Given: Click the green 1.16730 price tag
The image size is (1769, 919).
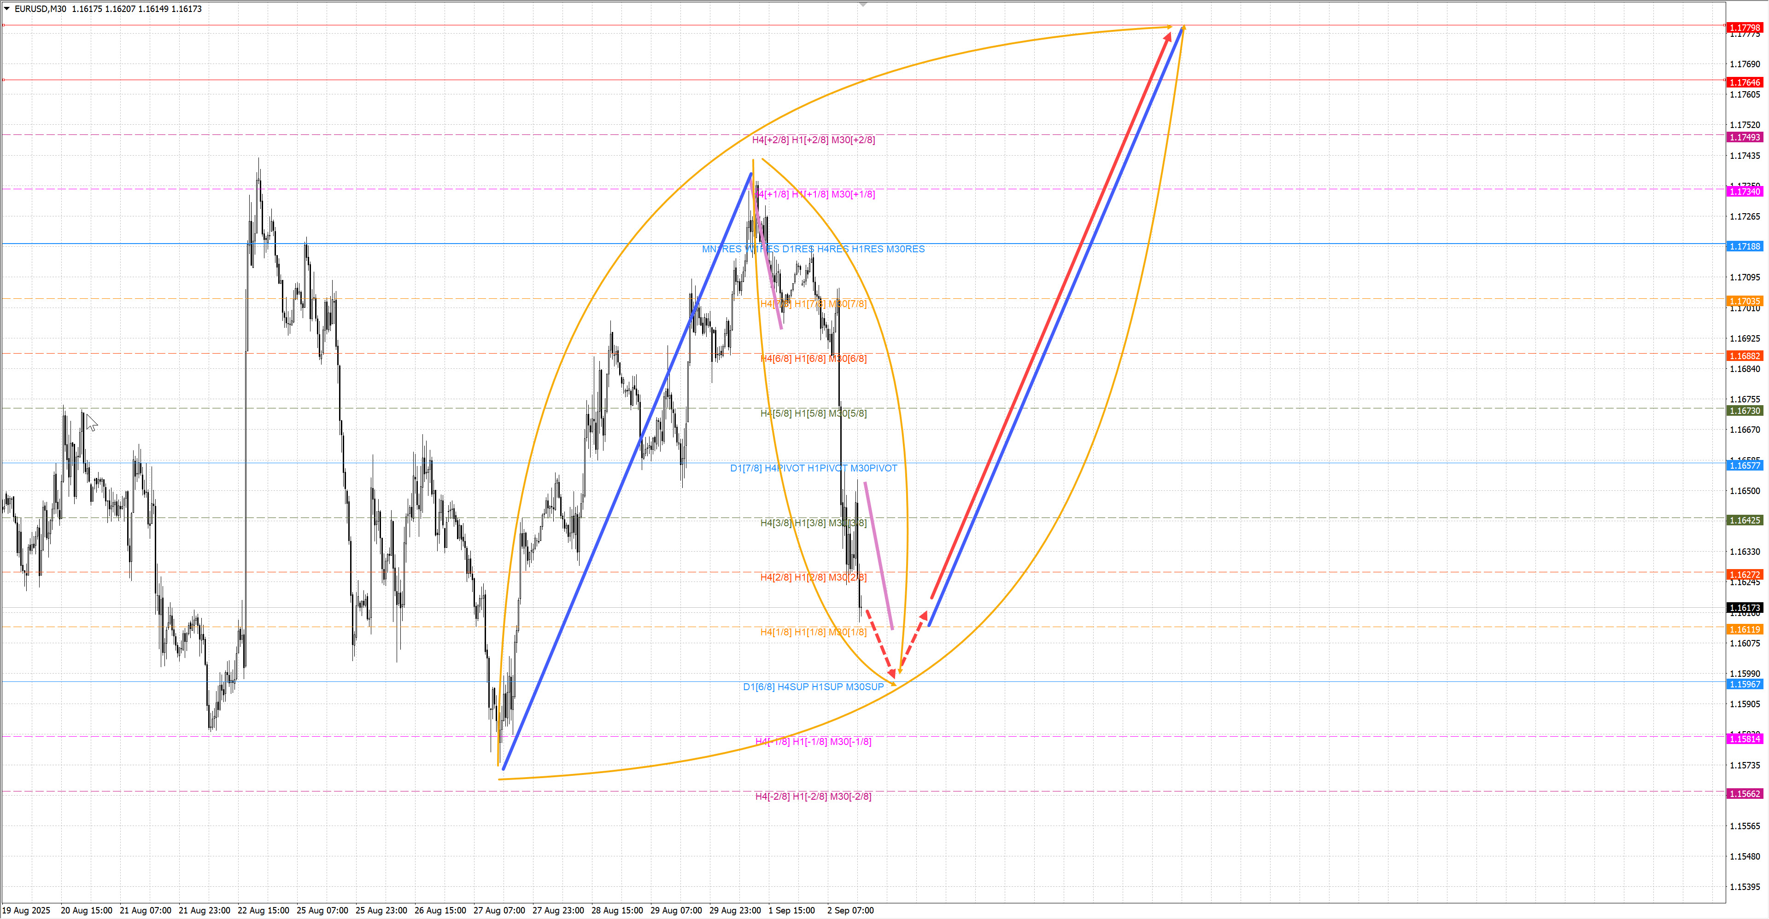Looking at the screenshot, I should click(1744, 411).
